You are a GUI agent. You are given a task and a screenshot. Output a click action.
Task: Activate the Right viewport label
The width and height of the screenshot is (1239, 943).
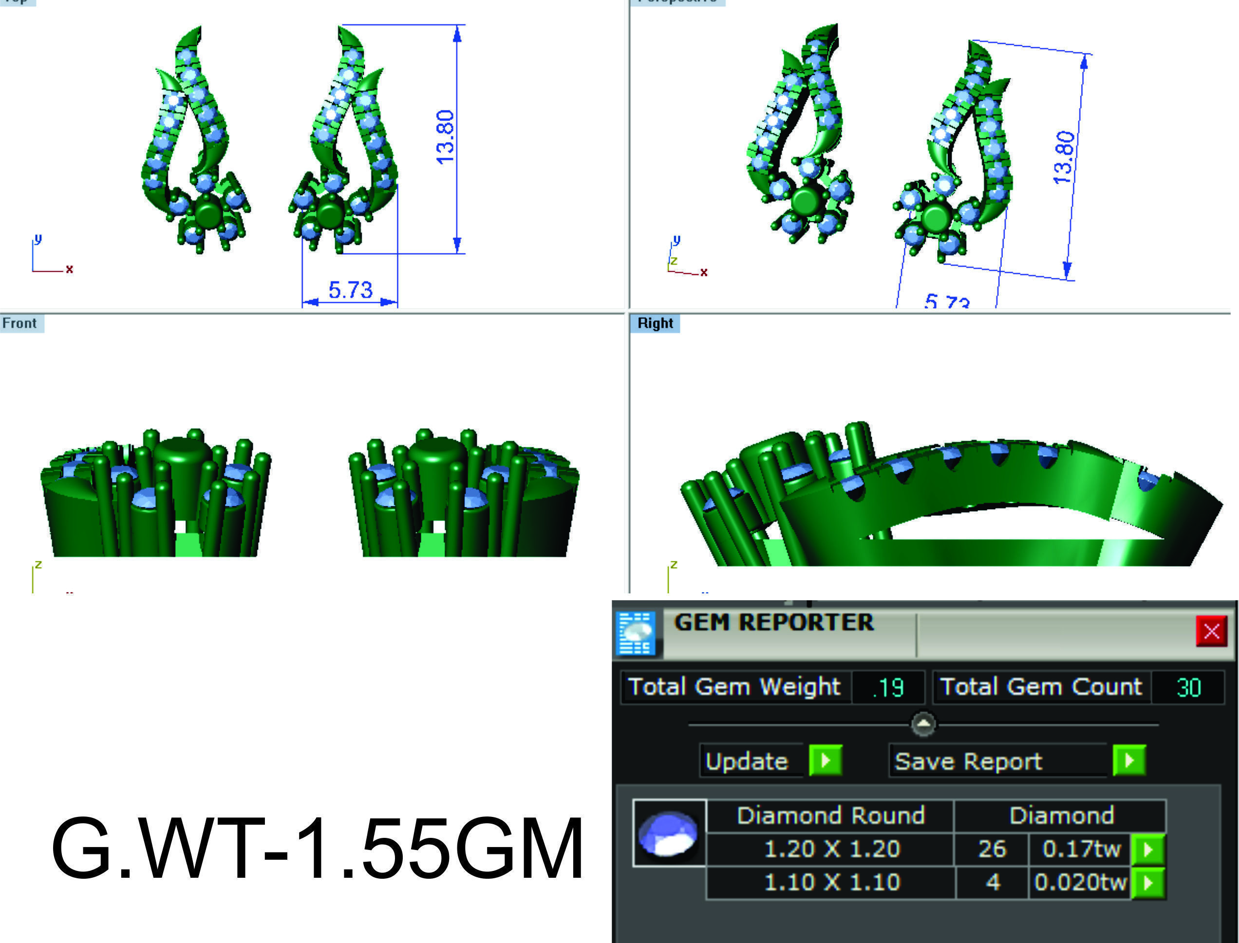[x=655, y=323]
